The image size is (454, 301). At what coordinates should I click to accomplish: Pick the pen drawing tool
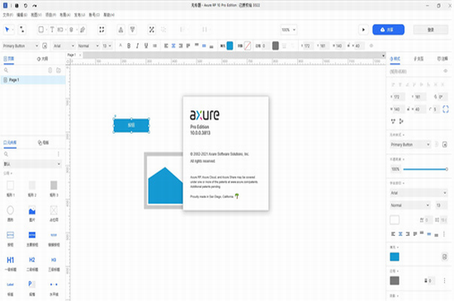click(x=83, y=30)
